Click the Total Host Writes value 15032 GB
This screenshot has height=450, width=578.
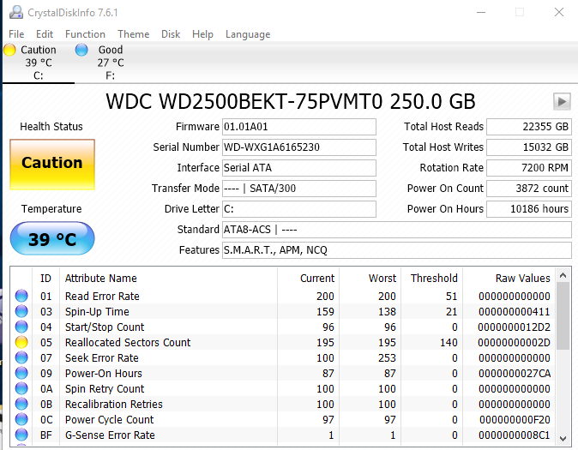(529, 147)
